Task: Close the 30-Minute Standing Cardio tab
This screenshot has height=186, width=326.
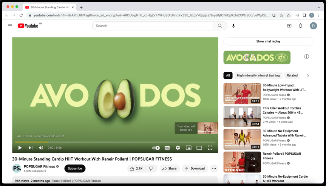Action: (x=73, y=8)
